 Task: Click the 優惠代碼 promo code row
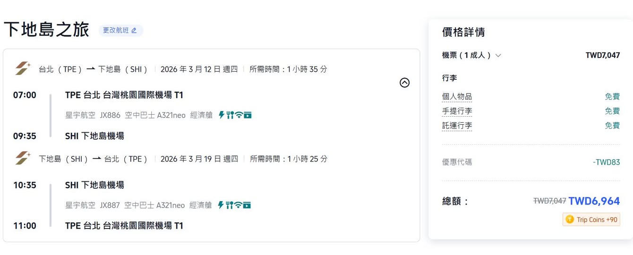457,162
